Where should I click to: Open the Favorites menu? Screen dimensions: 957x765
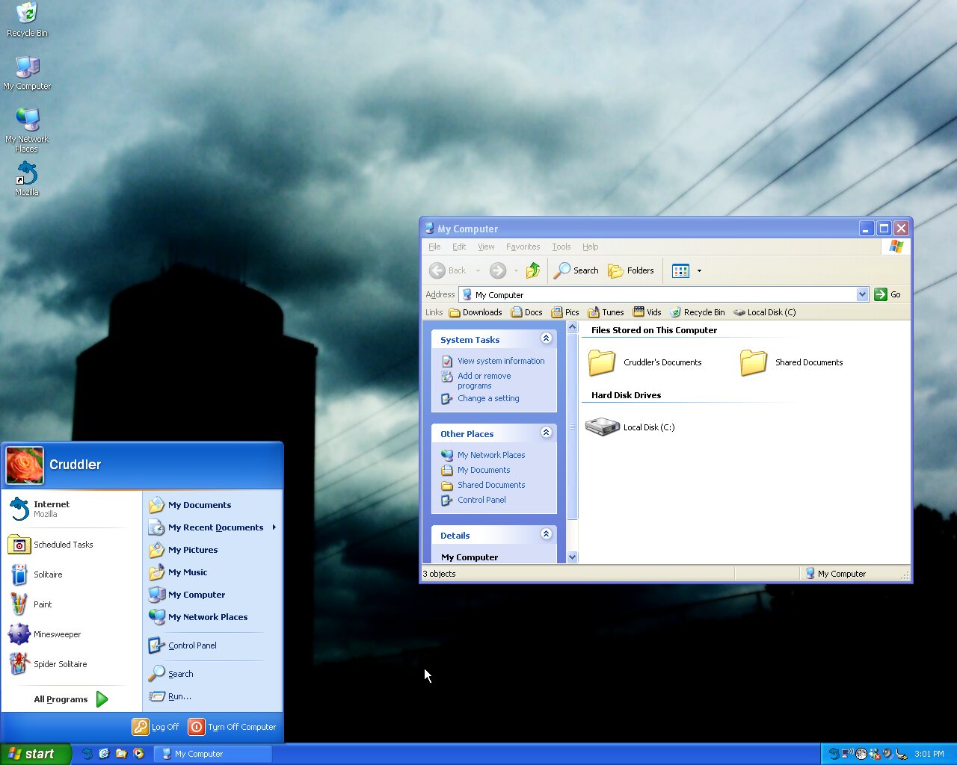(x=523, y=247)
